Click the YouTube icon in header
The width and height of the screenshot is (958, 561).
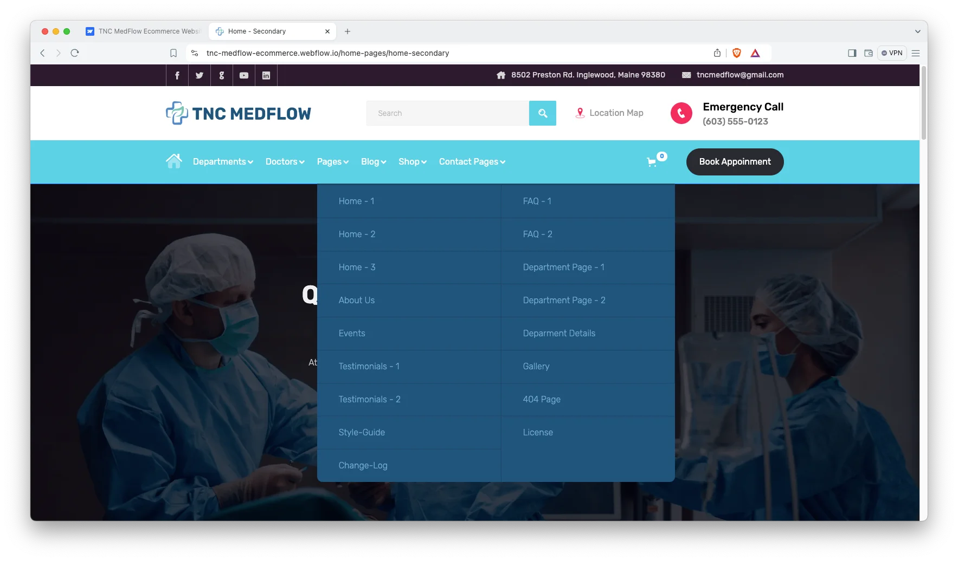click(244, 75)
